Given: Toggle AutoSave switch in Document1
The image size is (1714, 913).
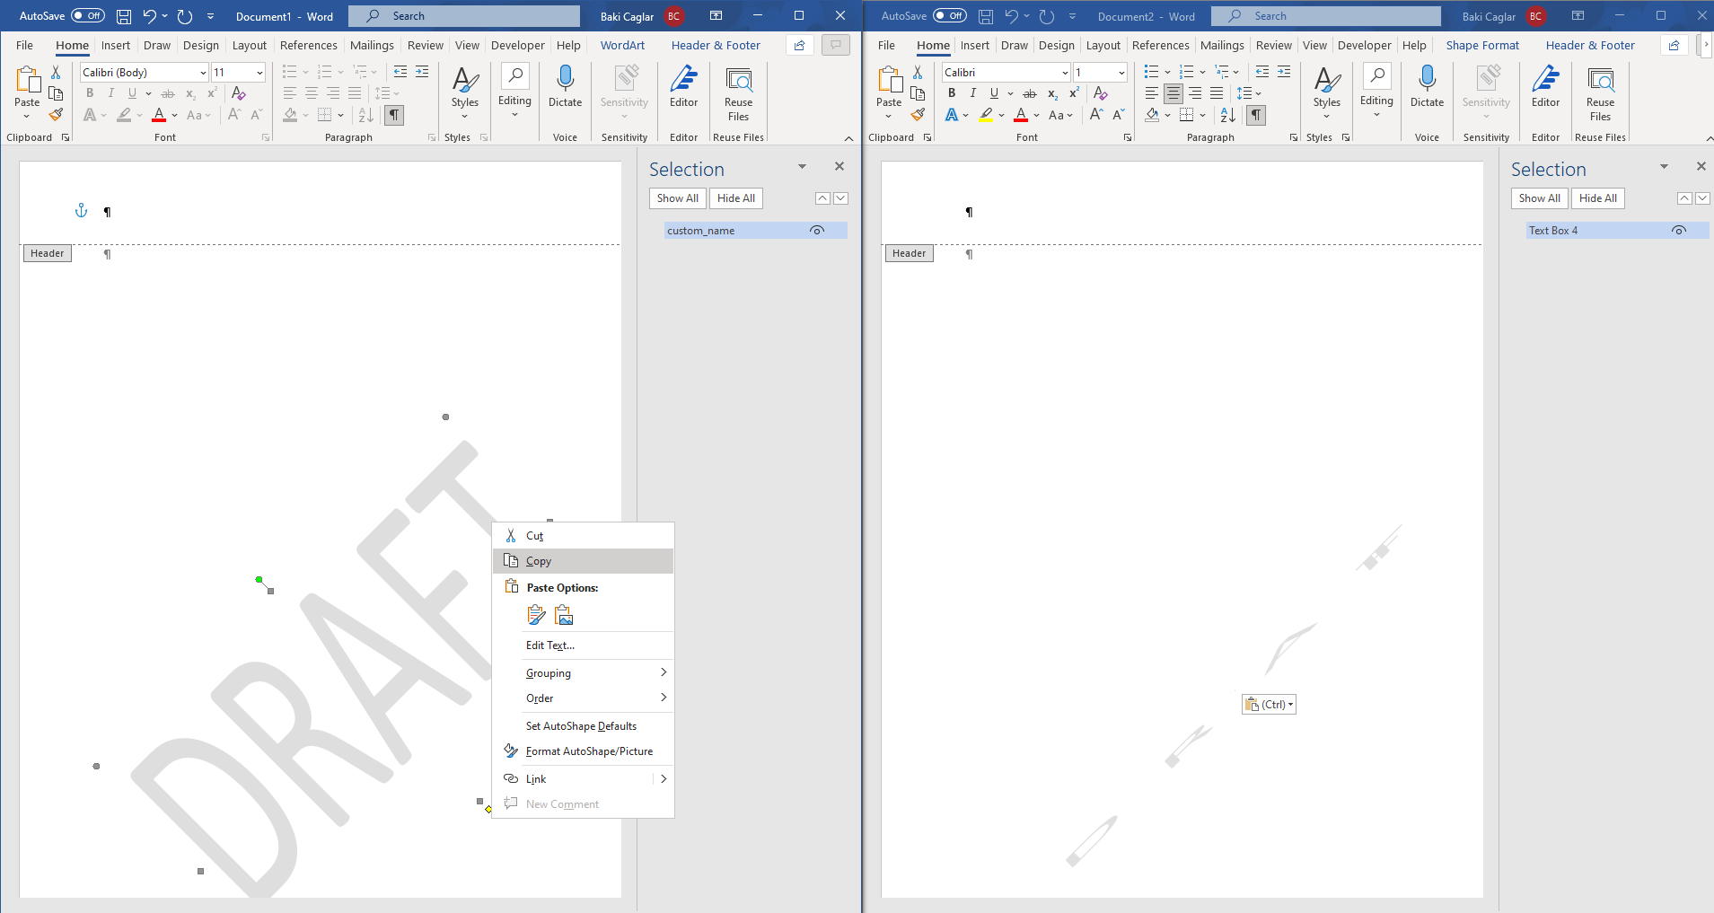Looking at the screenshot, I should pyautogui.click(x=88, y=16).
